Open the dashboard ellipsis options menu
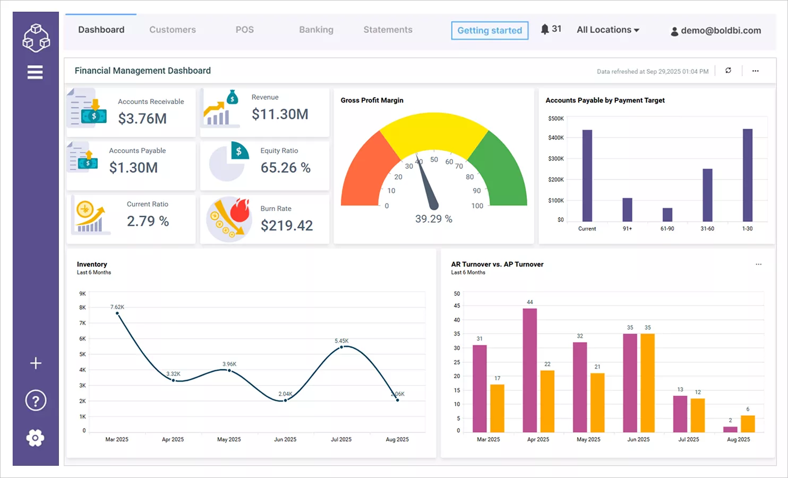 (x=756, y=71)
